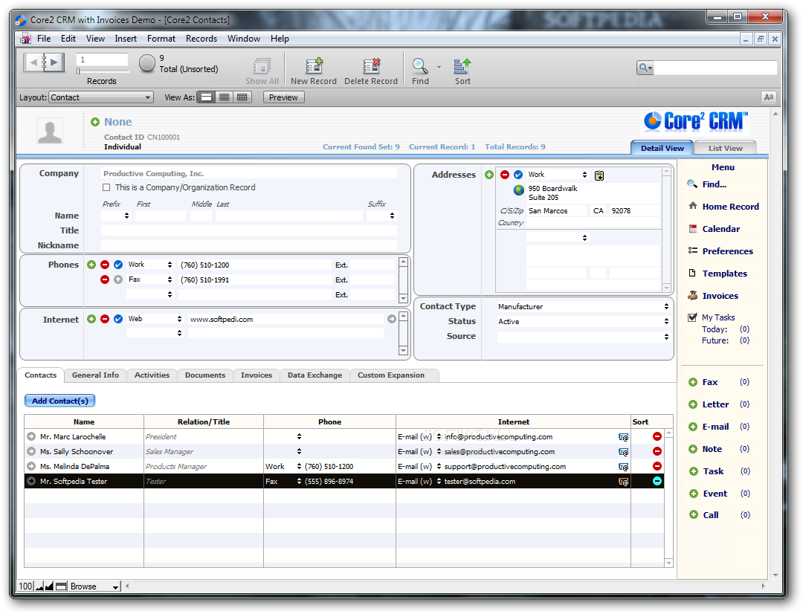Go to next record arrow
803x614 pixels.
tap(54, 62)
